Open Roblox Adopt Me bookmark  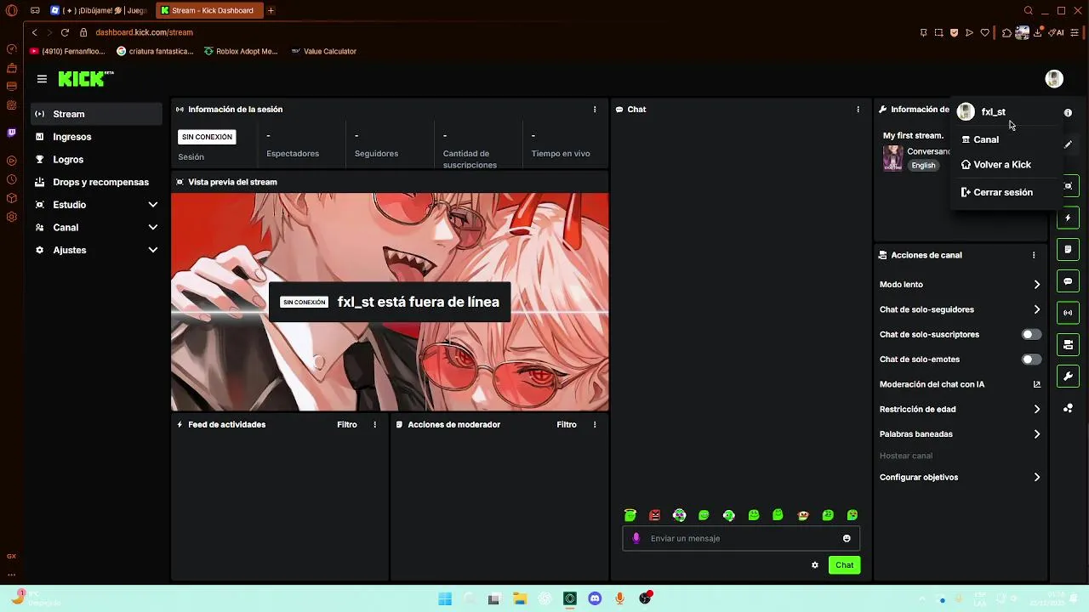[241, 51]
